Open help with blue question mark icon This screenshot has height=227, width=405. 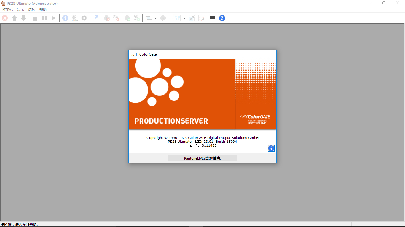[222, 18]
